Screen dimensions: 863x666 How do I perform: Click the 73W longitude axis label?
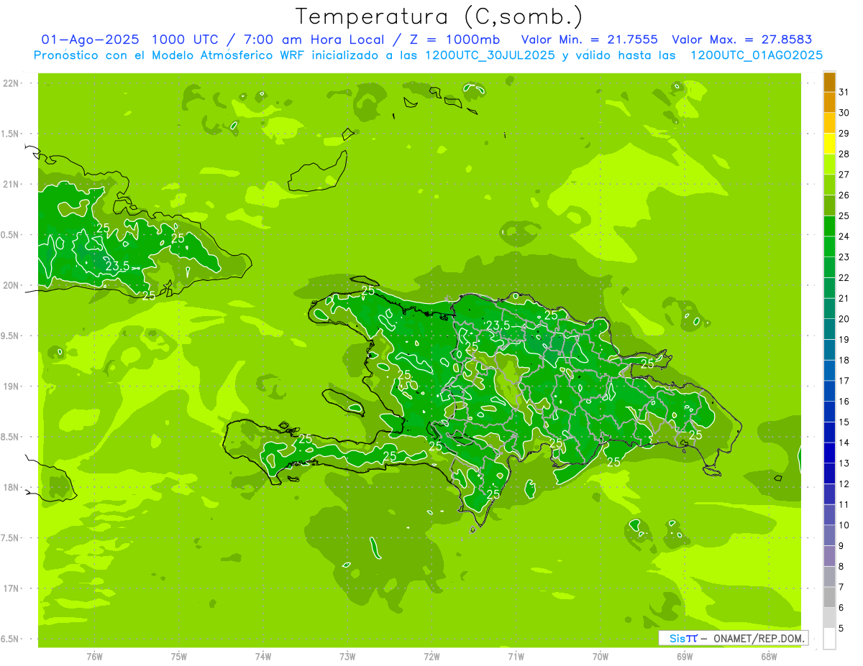coord(347,657)
